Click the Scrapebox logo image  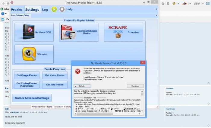[118, 32]
